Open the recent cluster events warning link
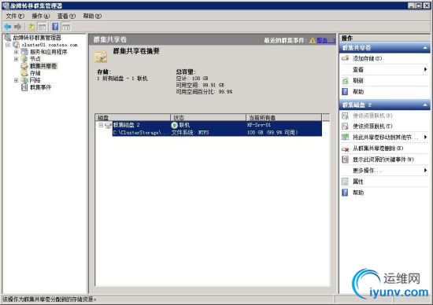This screenshot has height=305, width=433. (x=326, y=40)
